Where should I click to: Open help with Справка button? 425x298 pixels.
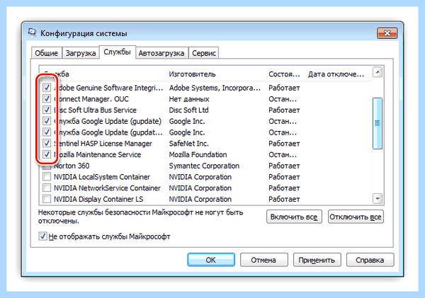370,260
